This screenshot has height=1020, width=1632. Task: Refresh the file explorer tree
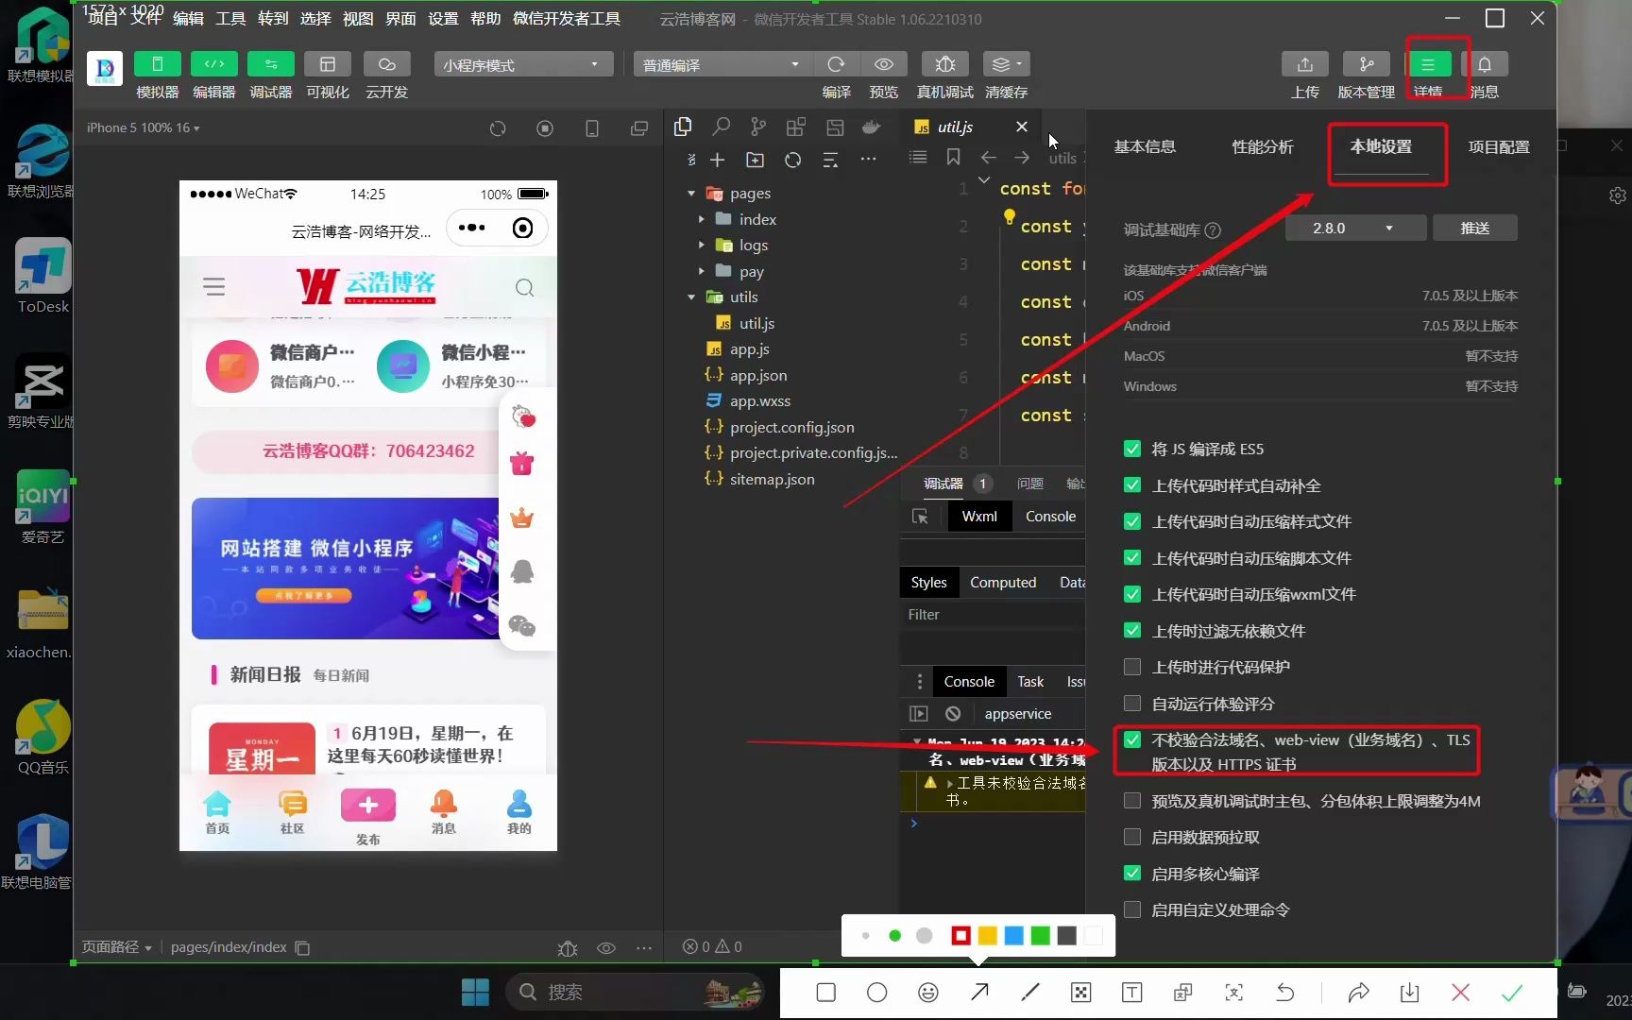[x=792, y=160]
